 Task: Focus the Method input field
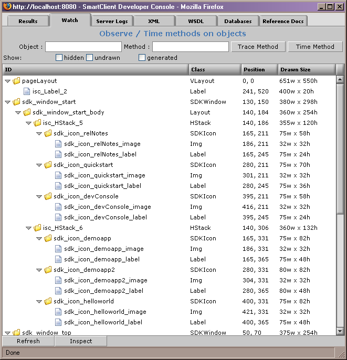191,47
